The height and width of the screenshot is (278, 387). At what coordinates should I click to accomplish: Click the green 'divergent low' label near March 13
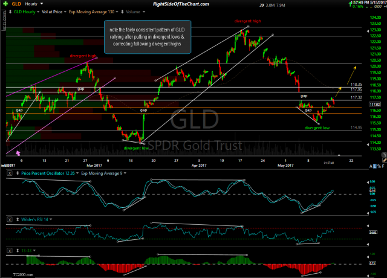(x=136, y=148)
